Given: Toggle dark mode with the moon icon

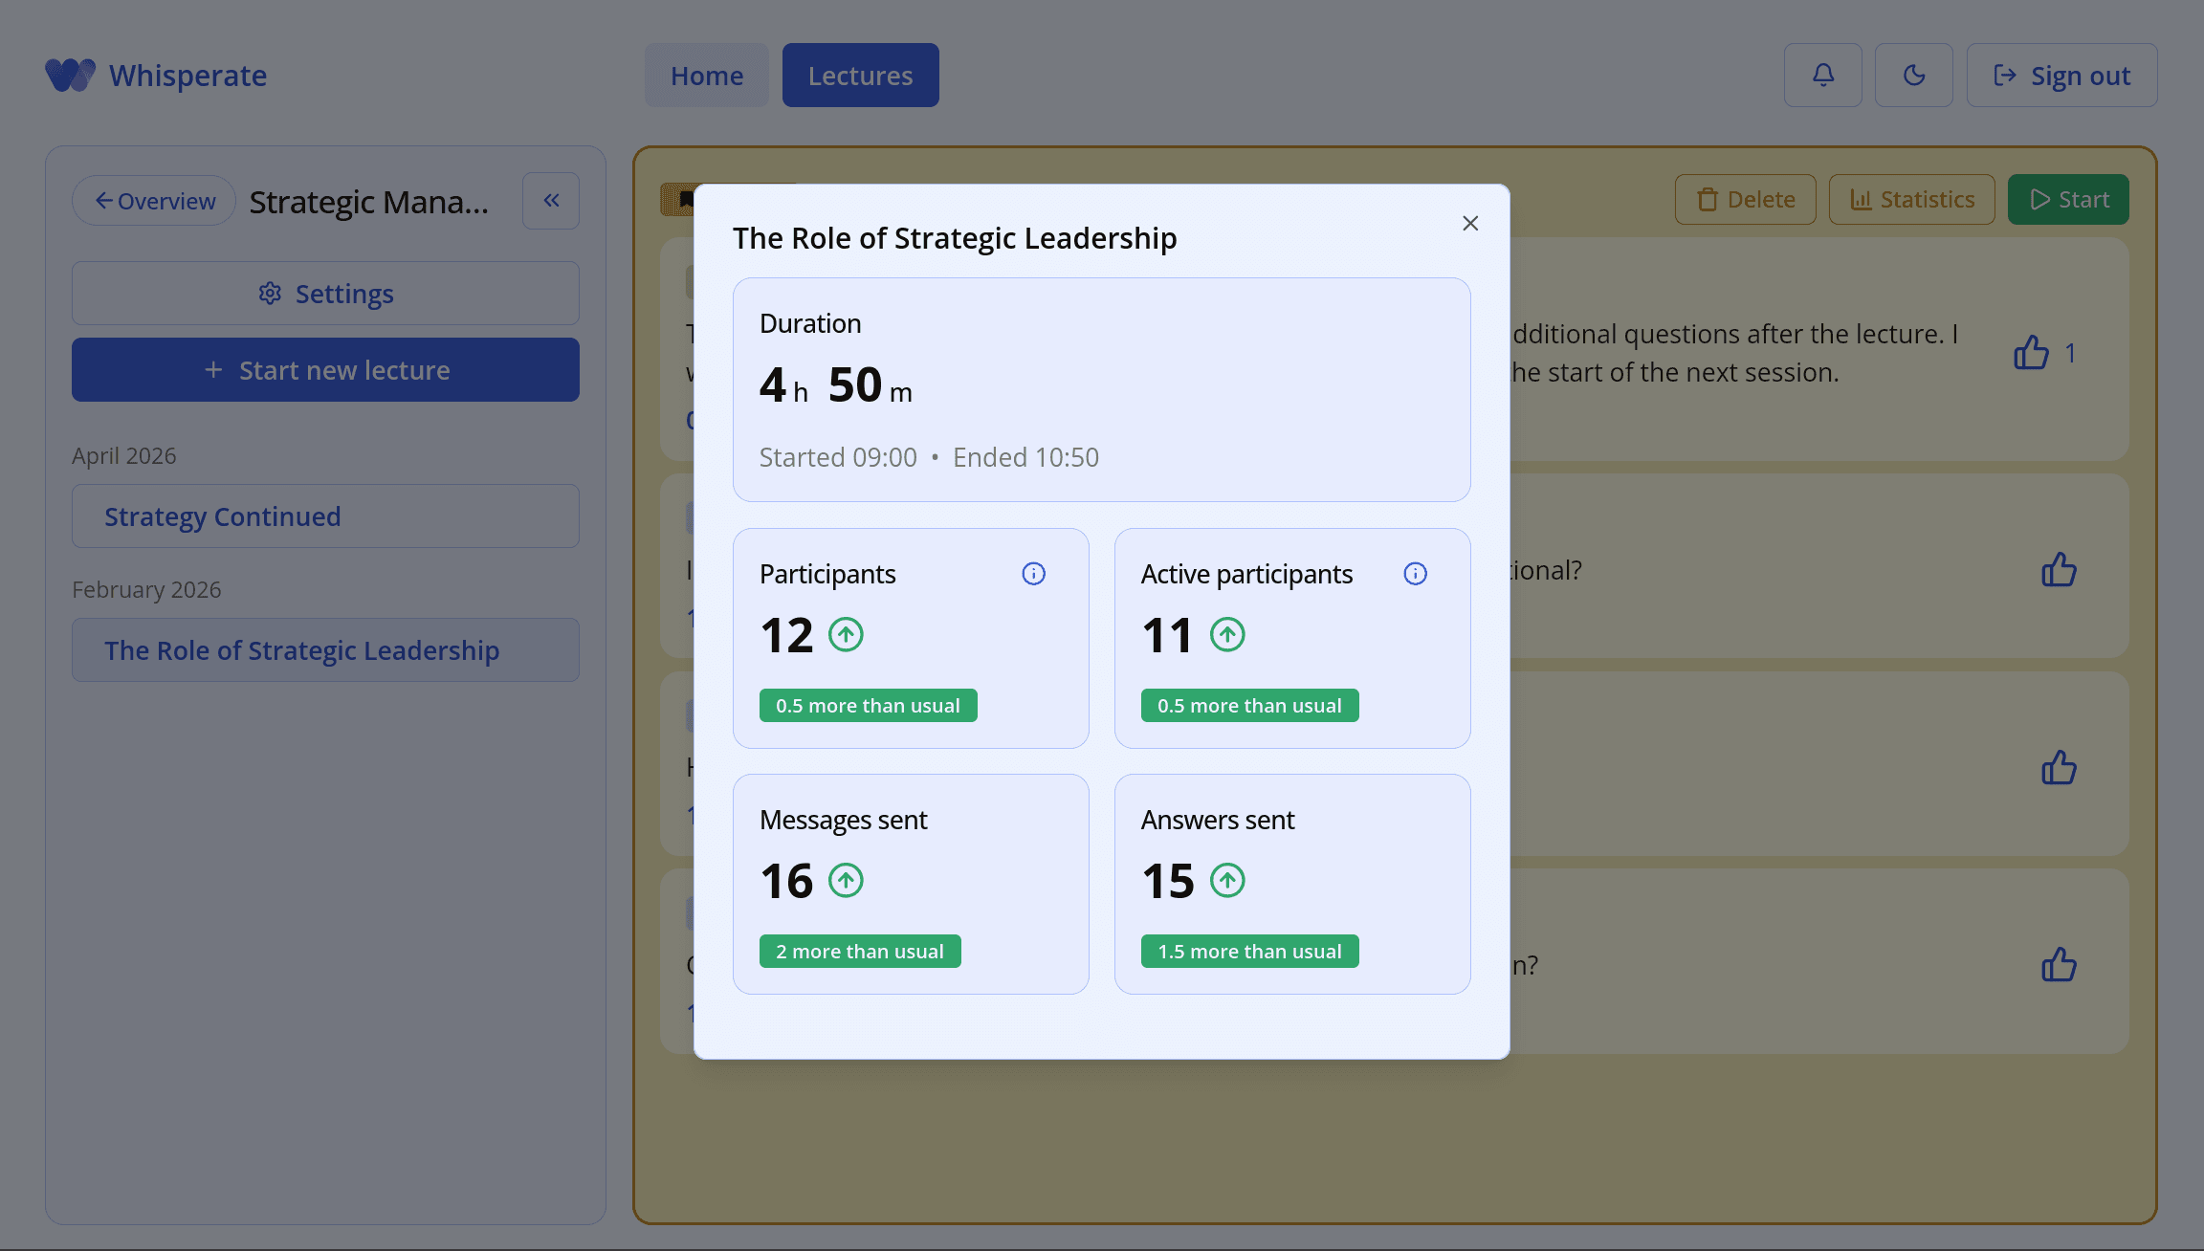Looking at the screenshot, I should [1913, 75].
